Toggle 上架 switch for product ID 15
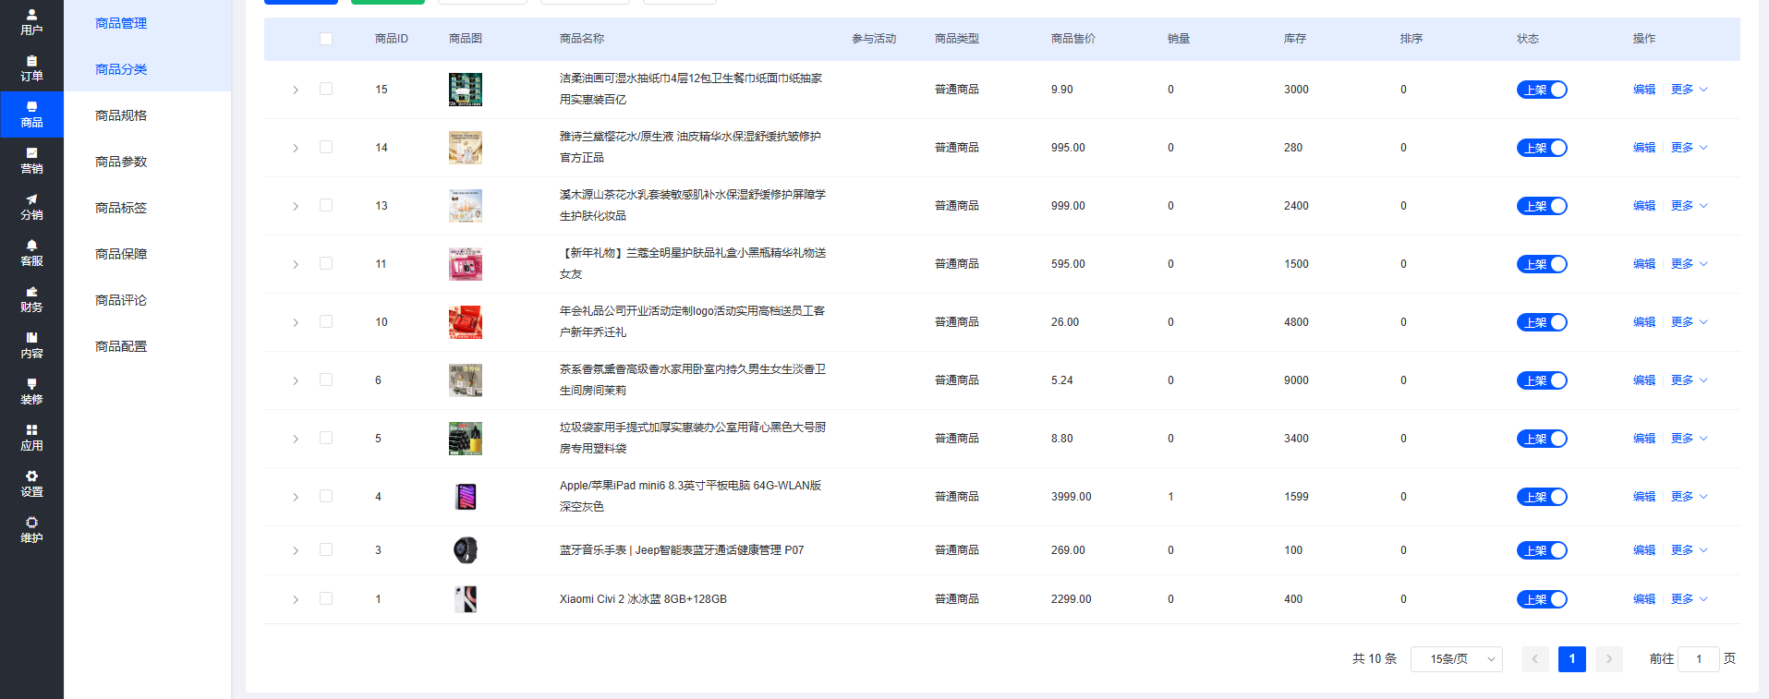The image size is (1769, 699). 1541,90
